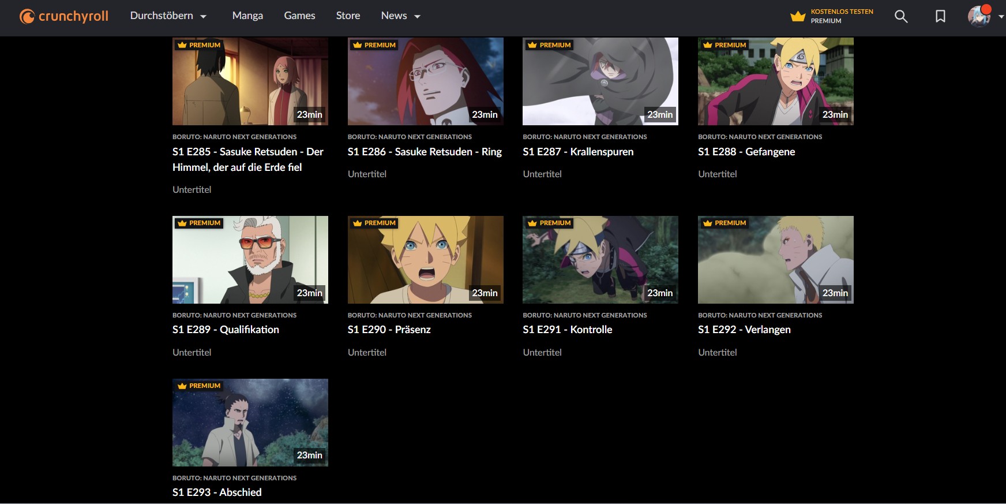Click the Premium badge on E285 thumbnail
Image resolution: width=1006 pixels, height=504 pixels.
coord(199,45)
